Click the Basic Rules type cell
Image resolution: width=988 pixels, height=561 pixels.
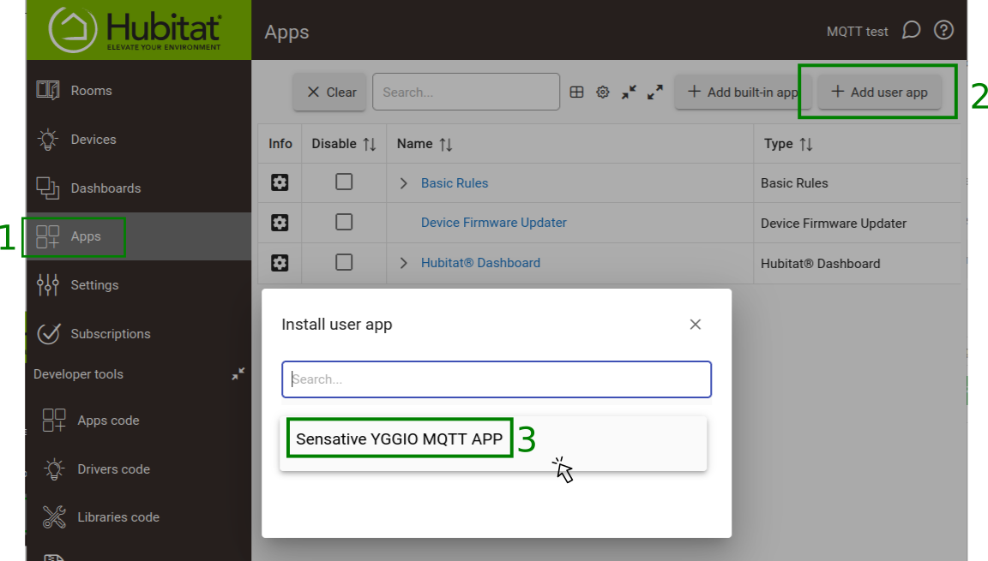(794, 183)
